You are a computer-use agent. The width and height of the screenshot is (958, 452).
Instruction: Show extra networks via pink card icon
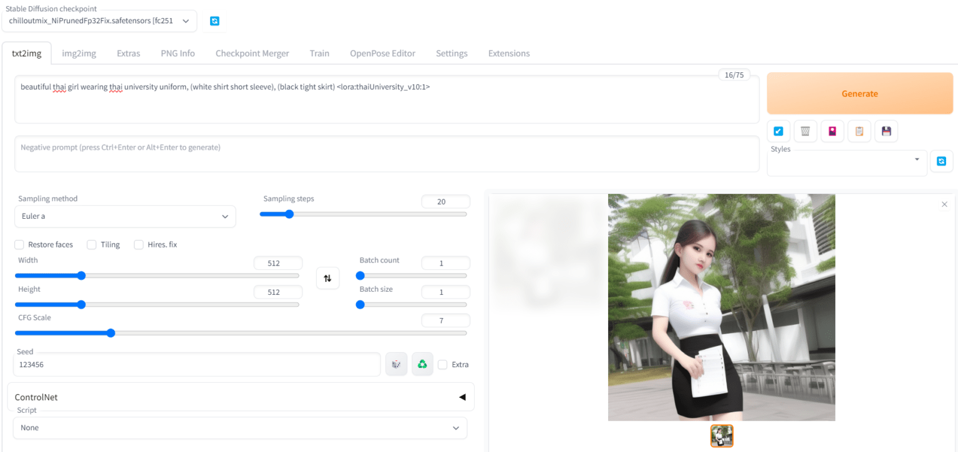(x=832, y=131)
